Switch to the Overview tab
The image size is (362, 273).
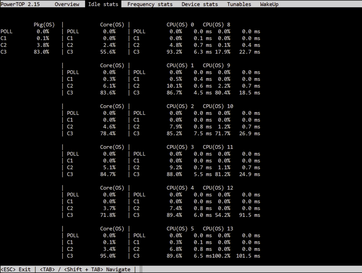67,4
